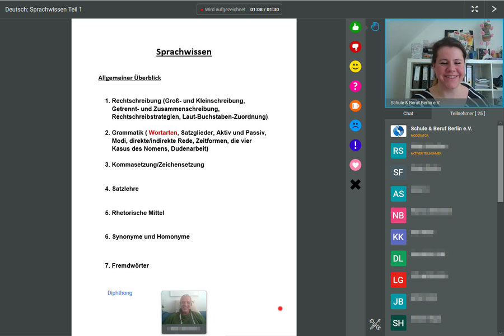The width and height of the screenshot is (504, 336).
Task: Click the purple exclamation mark reaction
Action: (355, 146)
